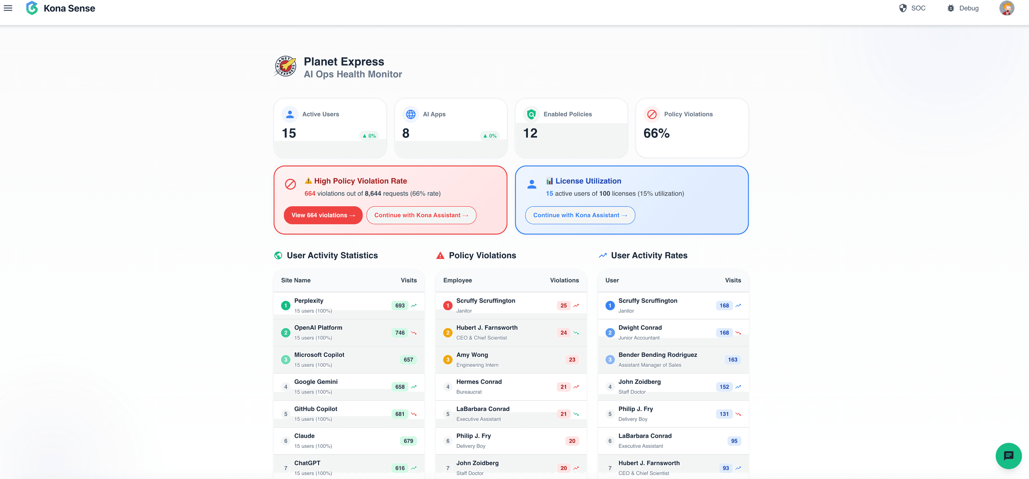Click View 664 violations button
Viewport: 1029px width, 479px height.
pos(323,215)
